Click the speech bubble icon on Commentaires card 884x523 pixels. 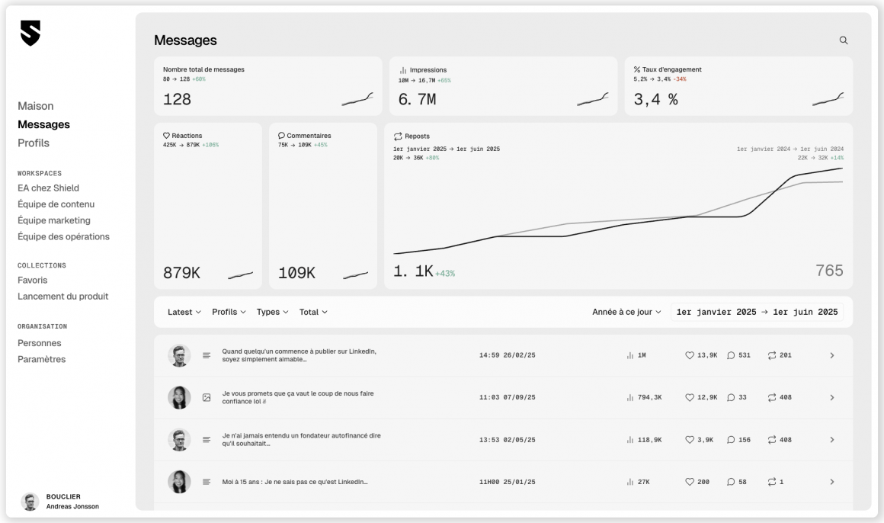coord(281,136)
